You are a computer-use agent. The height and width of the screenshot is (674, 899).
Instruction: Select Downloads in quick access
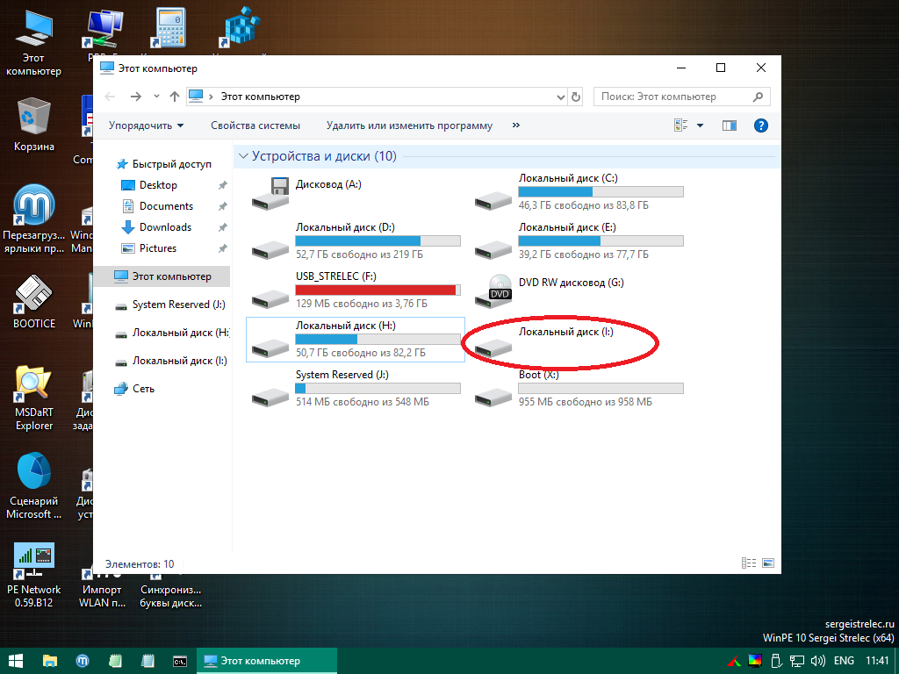(x=165, y=227)
